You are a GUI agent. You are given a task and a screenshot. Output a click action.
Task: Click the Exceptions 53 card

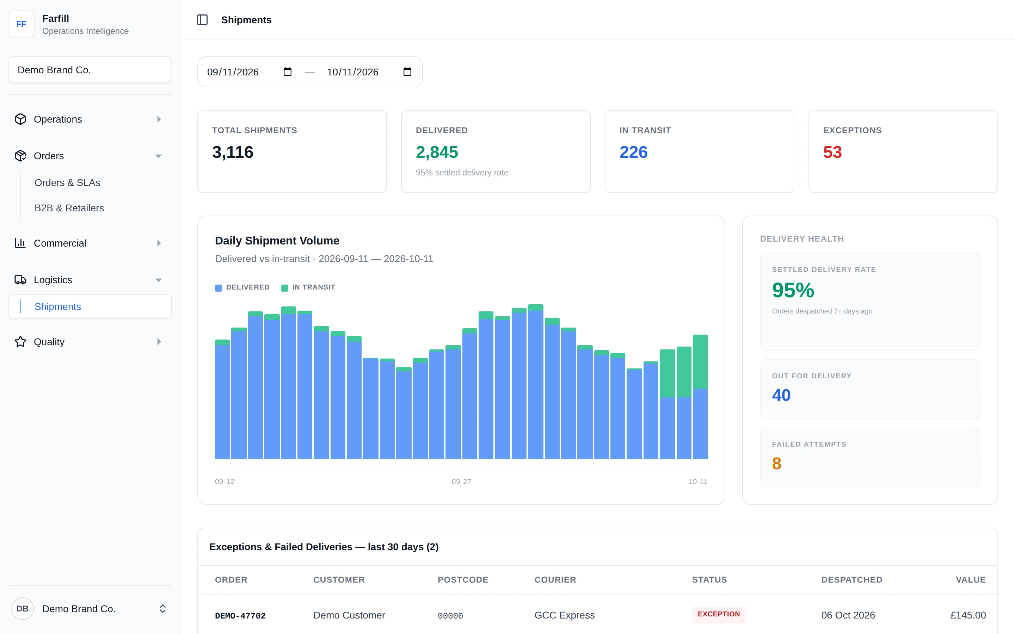[903, 151]
